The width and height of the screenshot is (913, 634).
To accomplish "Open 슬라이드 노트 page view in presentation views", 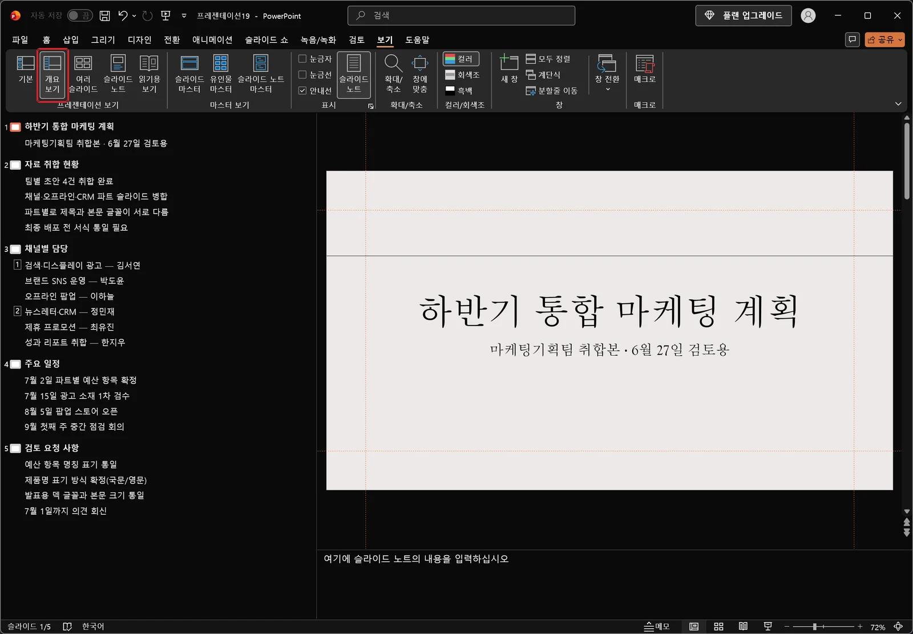I will tap(118, 74).
